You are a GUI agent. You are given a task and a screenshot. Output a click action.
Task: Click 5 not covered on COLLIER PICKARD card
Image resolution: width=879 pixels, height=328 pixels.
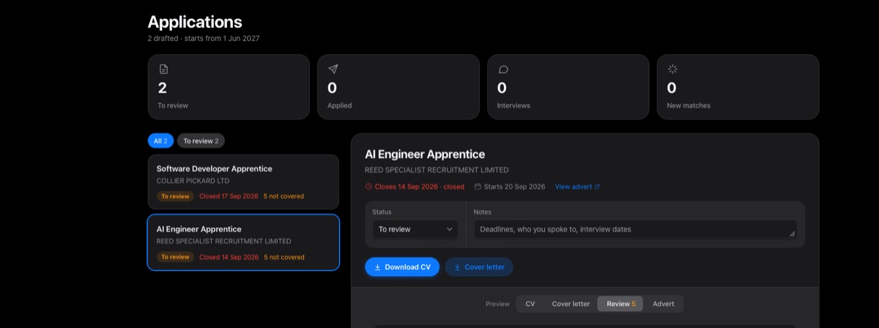284,196
